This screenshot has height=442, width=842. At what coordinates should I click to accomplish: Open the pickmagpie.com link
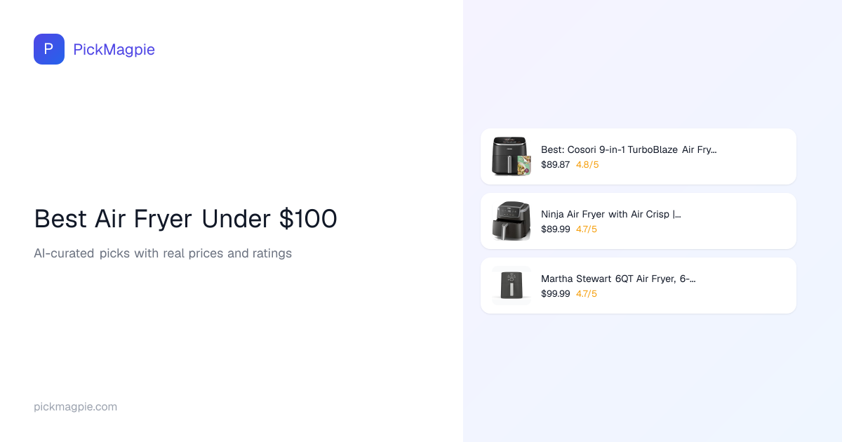(75, 407)
